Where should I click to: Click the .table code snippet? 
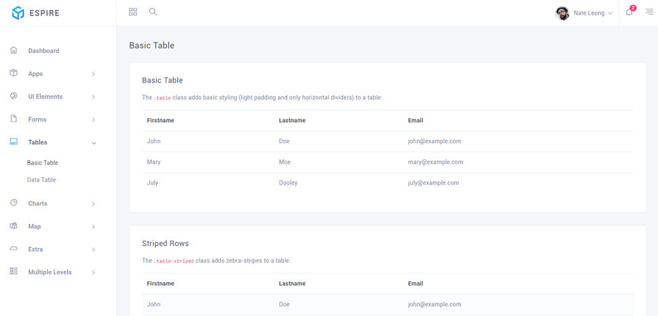click(162, 98)
